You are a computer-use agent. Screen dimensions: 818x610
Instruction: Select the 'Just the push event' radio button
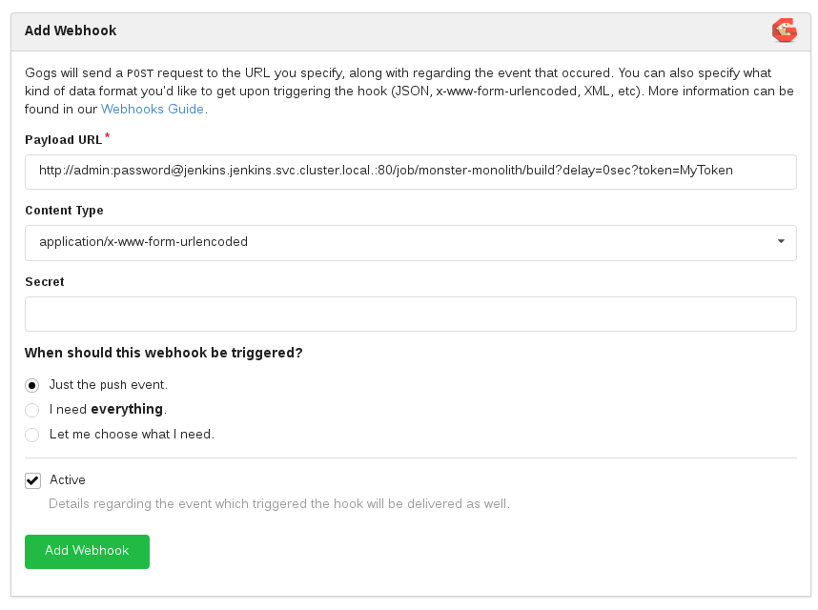click(x=32, y=385)
